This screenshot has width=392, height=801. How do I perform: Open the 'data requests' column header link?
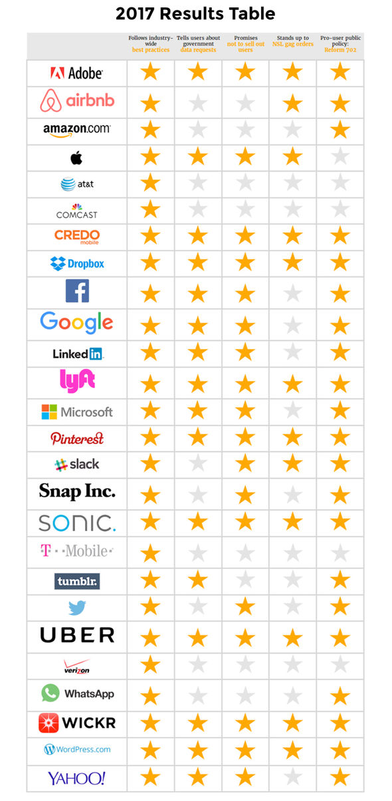198,50
